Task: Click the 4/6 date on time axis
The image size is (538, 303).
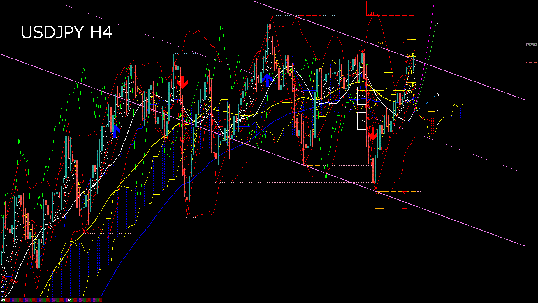Action: click(x=3, y=300)
